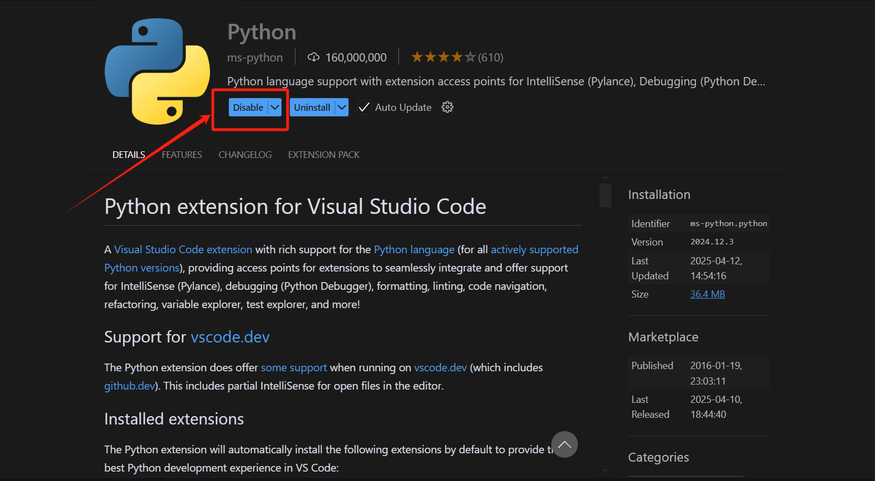This screenshot has height=481, width=875.
Task: Expand the Disable button dropdown arrow
Action: [275, 108]
